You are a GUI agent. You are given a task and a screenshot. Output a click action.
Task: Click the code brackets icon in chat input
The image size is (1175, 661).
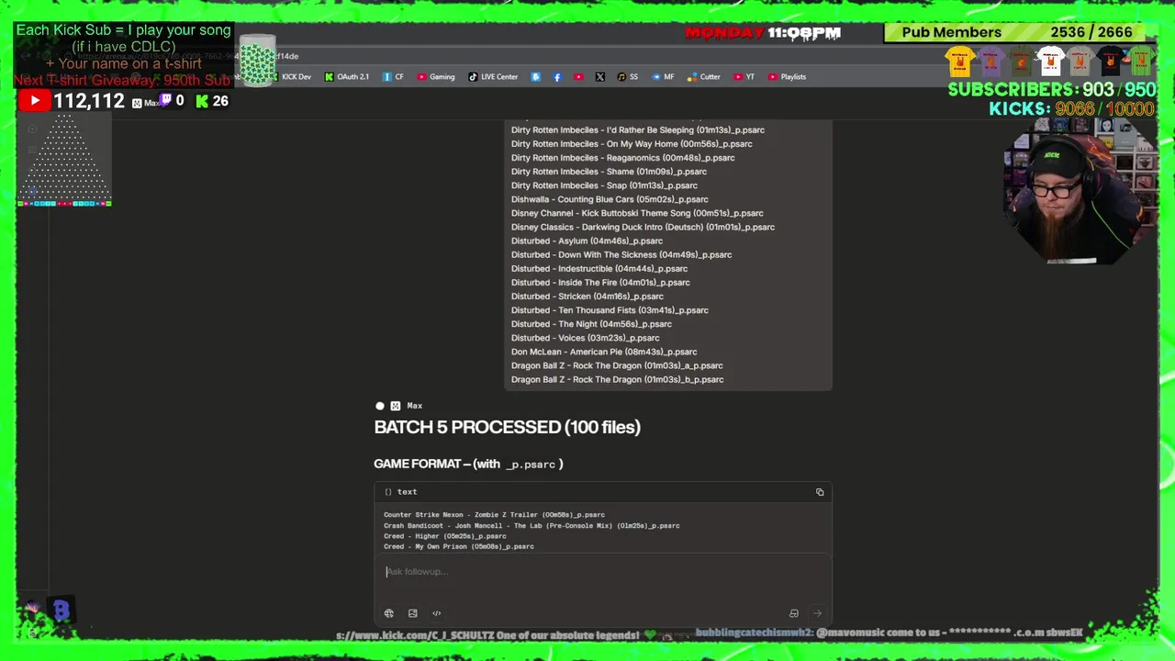[437, 613]
